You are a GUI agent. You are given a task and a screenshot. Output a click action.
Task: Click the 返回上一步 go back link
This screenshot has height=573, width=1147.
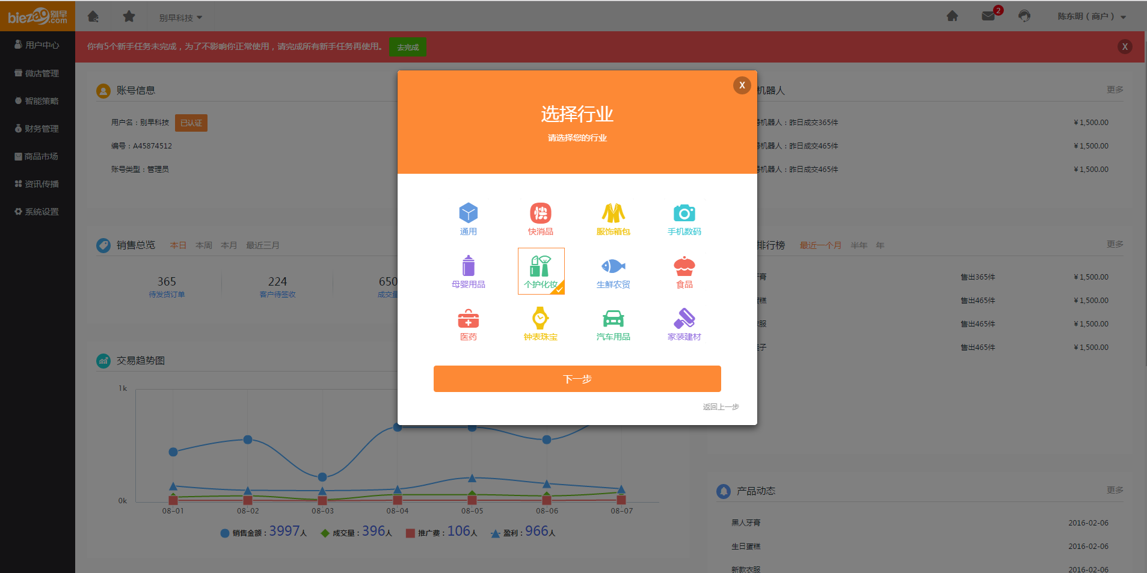click(x=721, y=407)
